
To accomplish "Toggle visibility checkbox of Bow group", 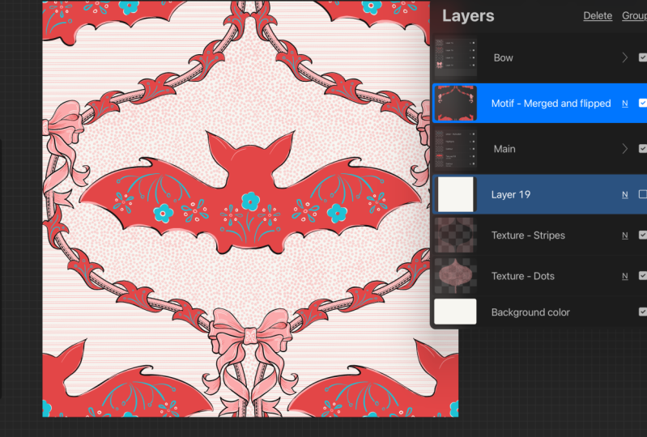I will coord(643,57).
